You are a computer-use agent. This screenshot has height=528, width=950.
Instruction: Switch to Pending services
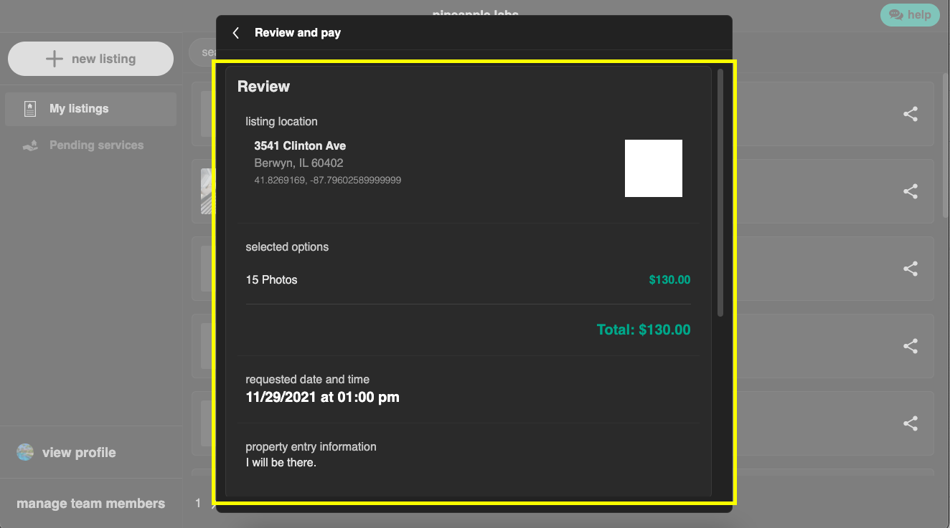coord(96,145)
